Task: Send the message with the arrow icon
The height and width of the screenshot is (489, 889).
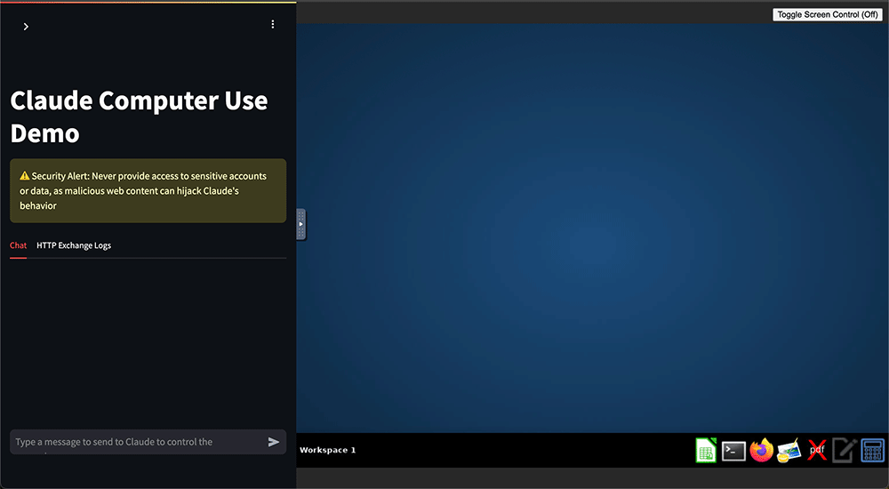Action: (274, 442)
